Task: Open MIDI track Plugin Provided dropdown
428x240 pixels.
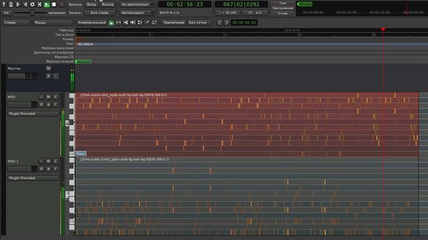Action: click(x=33, y=114)
